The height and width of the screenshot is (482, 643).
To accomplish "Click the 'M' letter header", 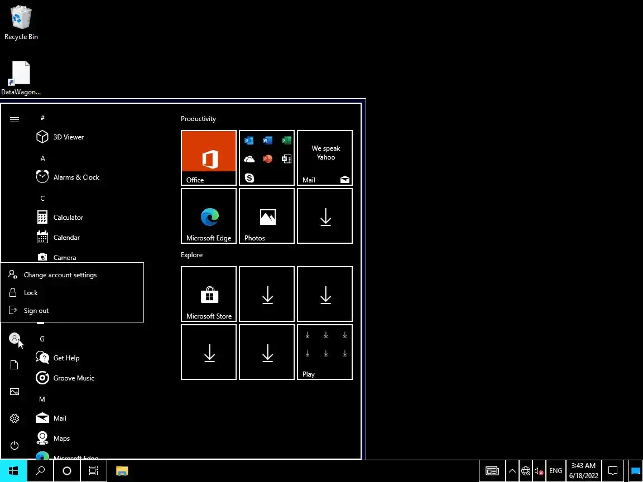I will point(42,399).
